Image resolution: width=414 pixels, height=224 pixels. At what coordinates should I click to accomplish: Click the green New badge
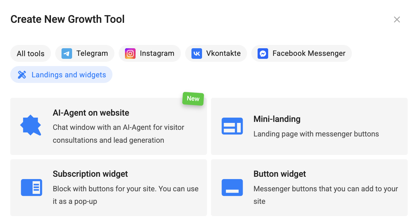tap(193, 98)
